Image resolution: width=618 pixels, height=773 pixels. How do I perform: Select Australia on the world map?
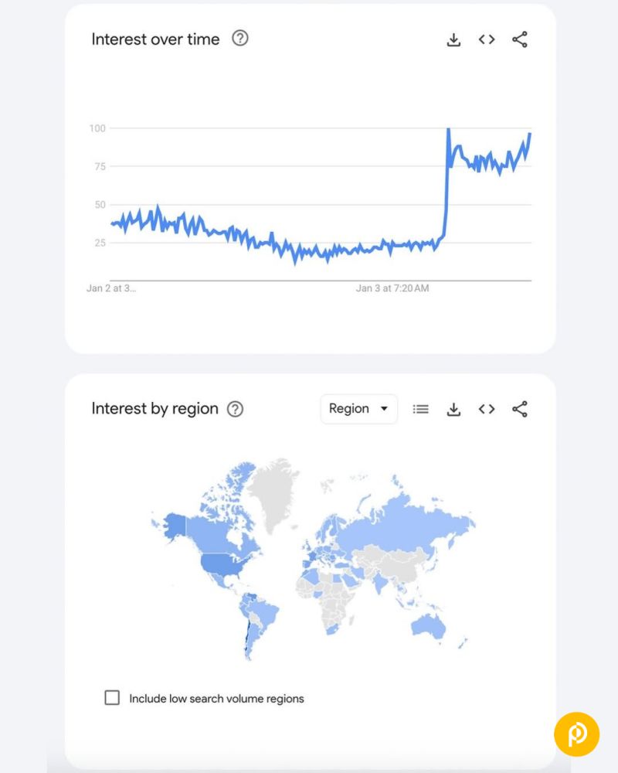pyautogui.click(x=427, y=624)
